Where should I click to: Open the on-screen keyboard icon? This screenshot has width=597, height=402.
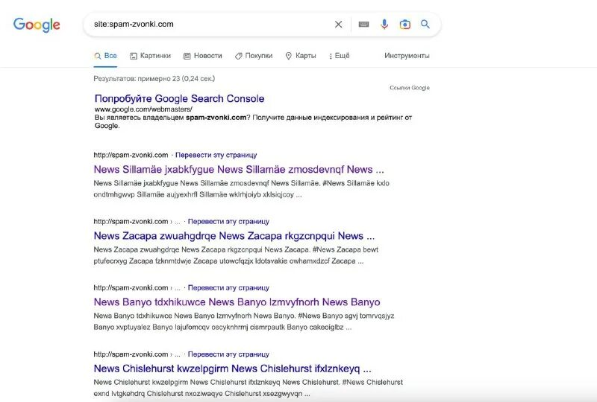point(363,25)
